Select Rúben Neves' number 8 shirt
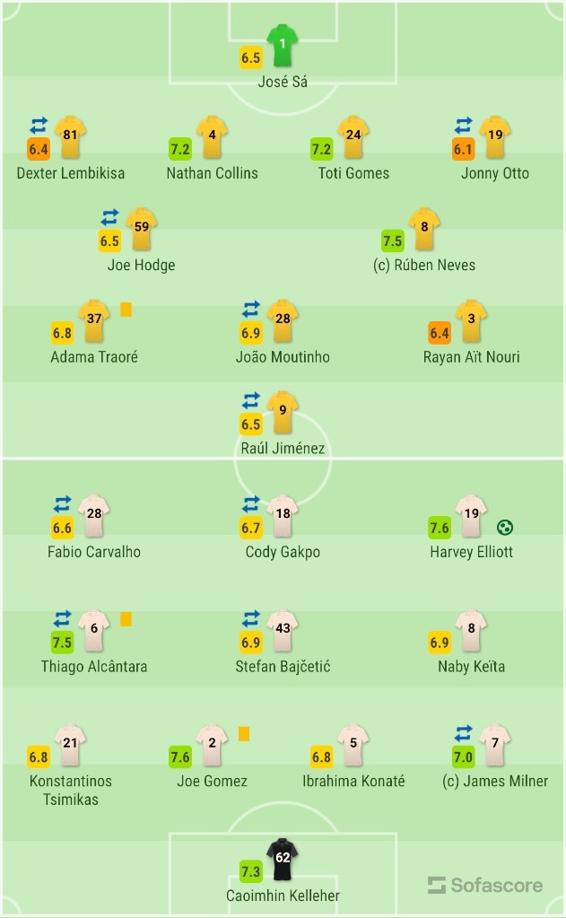This screenshot has width=566, height=918. tap(423, 229)
